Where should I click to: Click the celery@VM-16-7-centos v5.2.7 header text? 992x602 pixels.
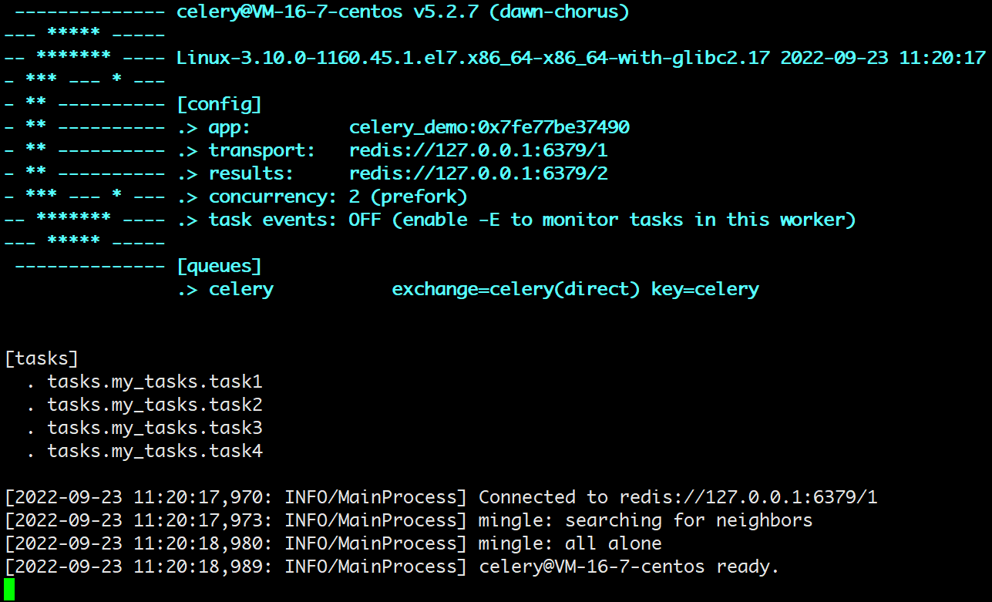(x=329, y=12)
